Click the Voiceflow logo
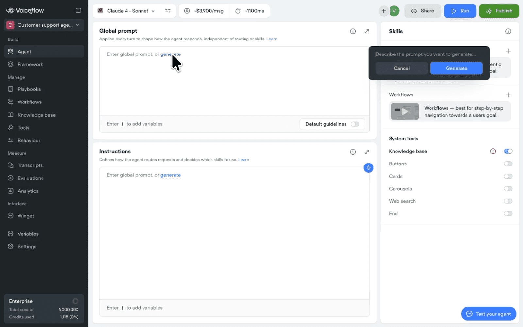The width and height of the screenshot is (523, 327). pyautogui.click(x=25, y=10)
